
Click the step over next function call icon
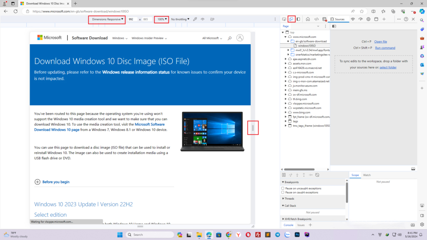[291, 175]
